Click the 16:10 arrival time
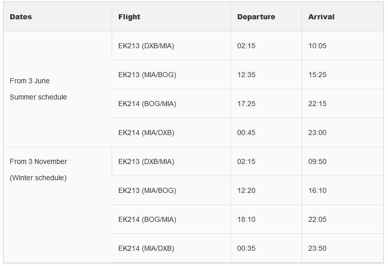Image resolution: width=388 pixels, height=266 pixels. [317, 190]
